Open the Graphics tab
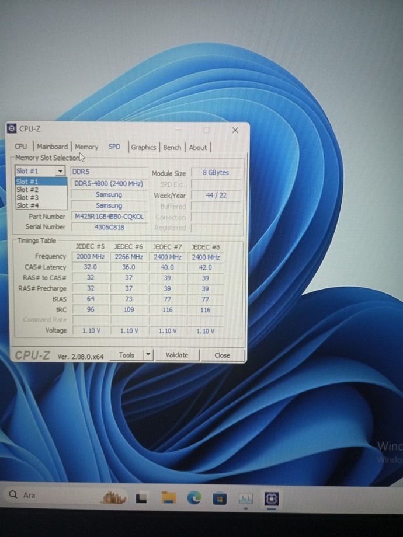The width and height of the screenshot is (403, 537). coord(143,147)
